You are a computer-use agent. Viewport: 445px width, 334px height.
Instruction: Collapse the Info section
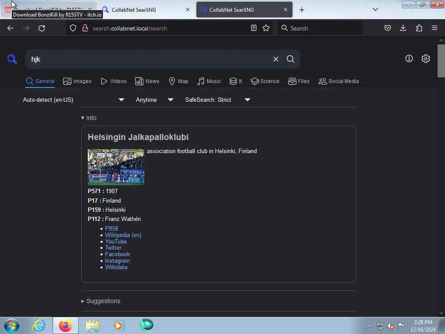[89, 118]
